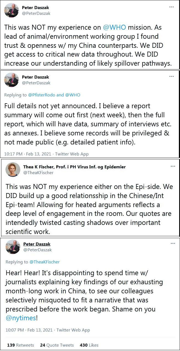Open the @nytimes mention
The image size is (180, 351).
pyautogui.click(x=21, y=318)
